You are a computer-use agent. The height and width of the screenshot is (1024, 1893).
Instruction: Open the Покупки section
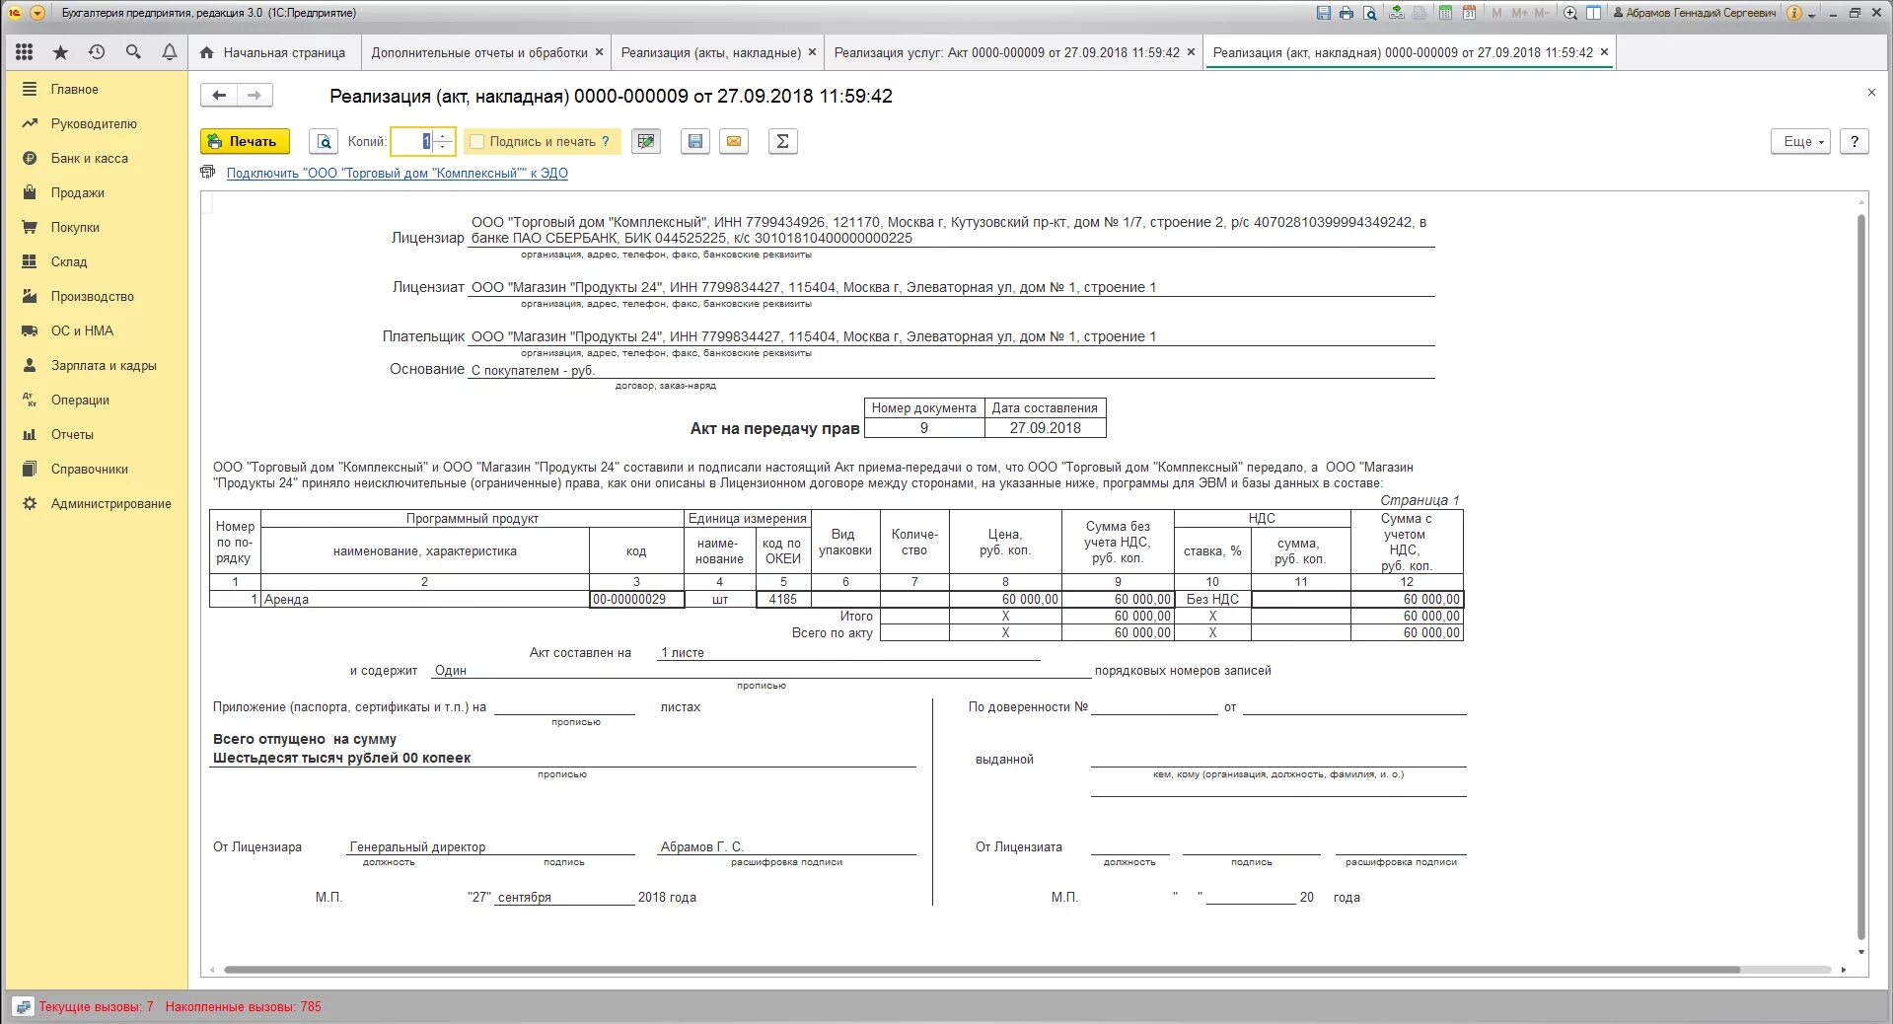coord(96,227)
